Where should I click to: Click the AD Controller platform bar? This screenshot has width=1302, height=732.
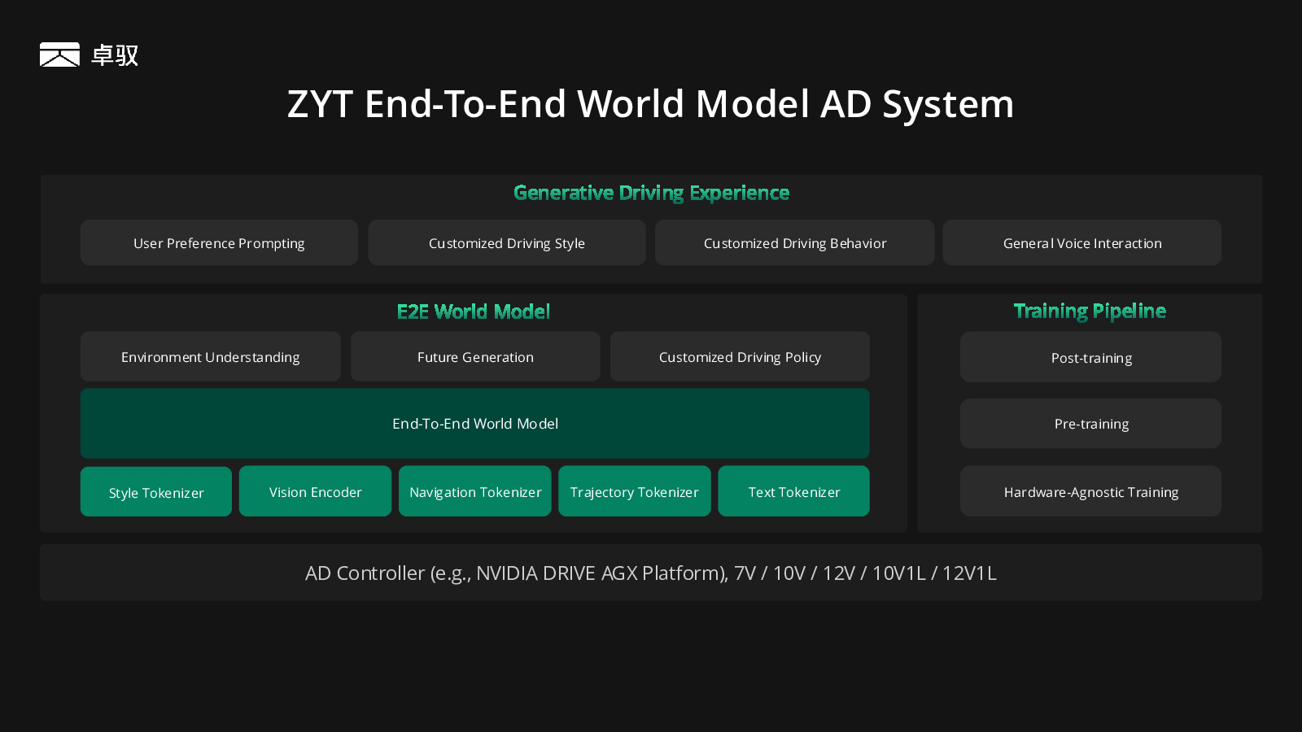click(x=651, y=573)
